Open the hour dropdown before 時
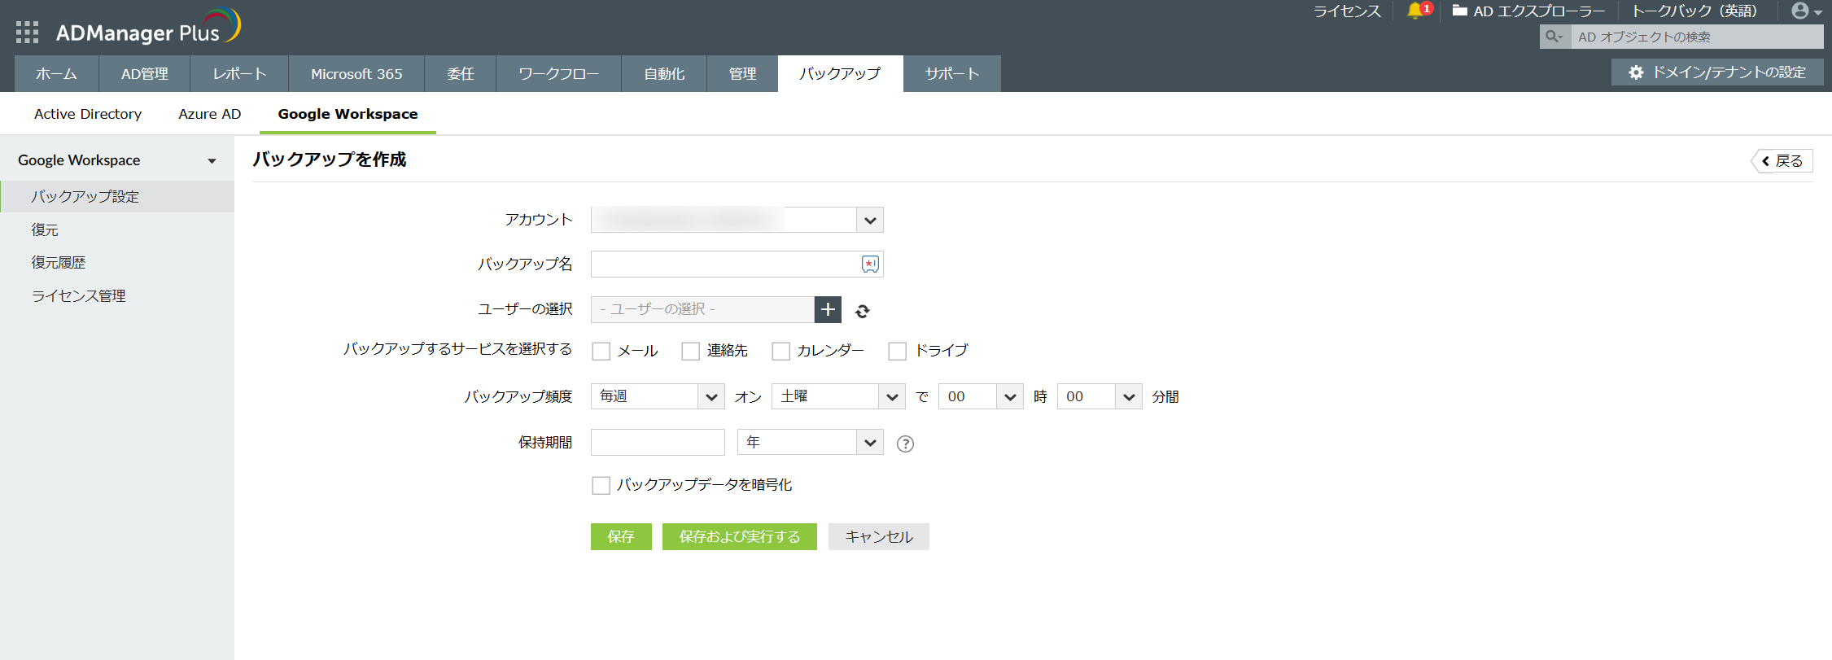 click(981, 396)
